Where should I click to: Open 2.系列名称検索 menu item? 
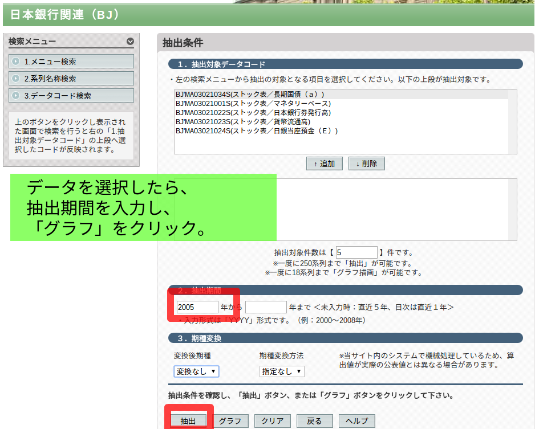pos(71,78)
